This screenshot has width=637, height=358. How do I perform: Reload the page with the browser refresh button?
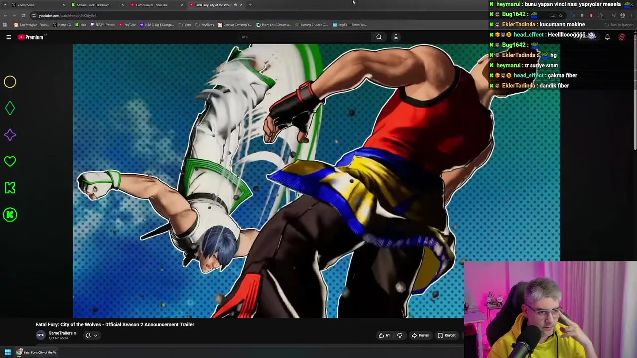23,15
